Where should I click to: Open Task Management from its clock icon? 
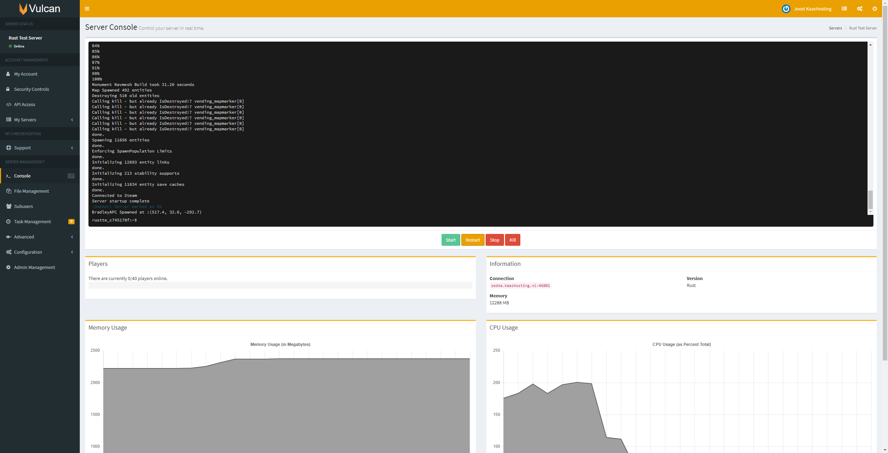[x=8, y=221]
